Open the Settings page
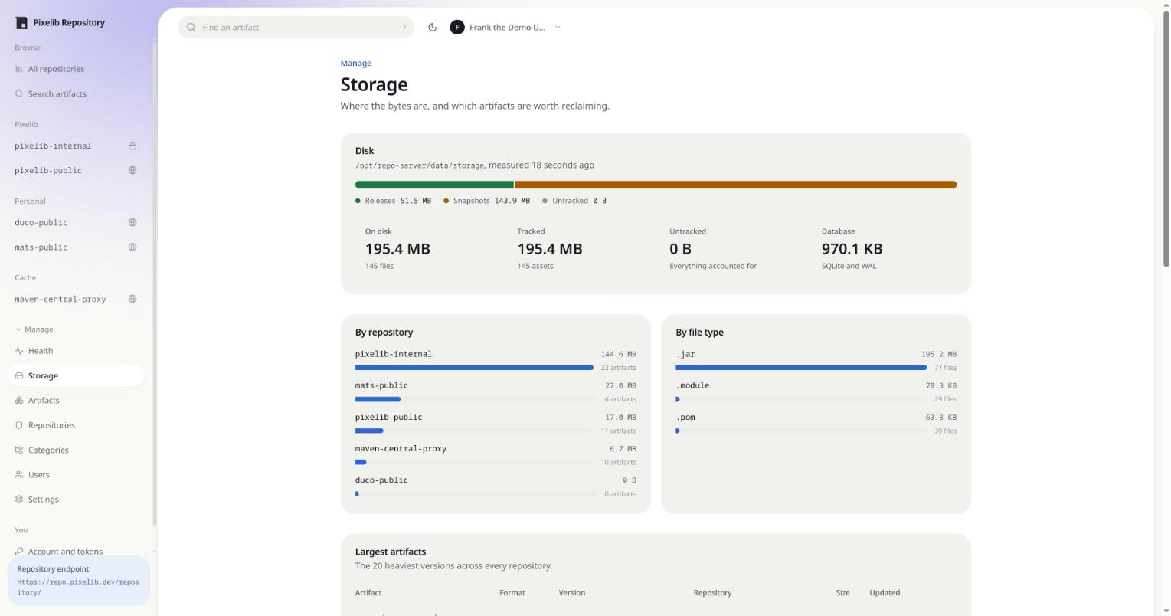Viewport: 1171px width, 616px height. (76, 500)
